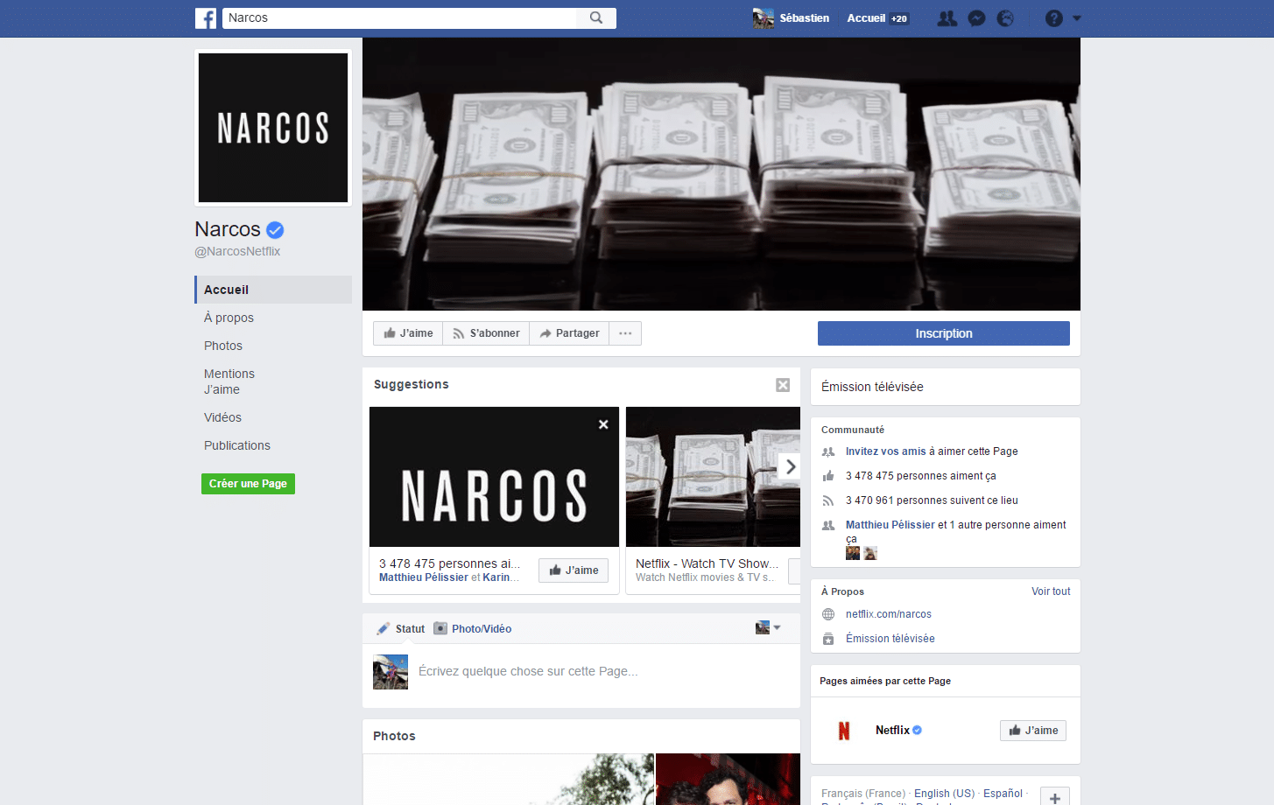Like the page with J'aime under cover
This screenshot has width=1274, height=805.
click(408, 333)
